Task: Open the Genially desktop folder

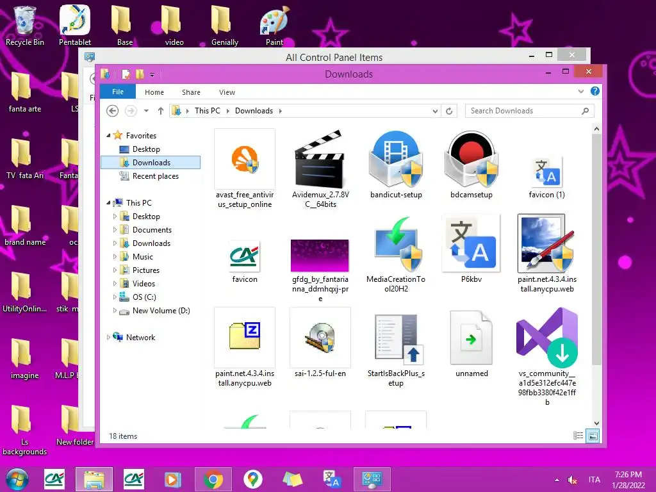Action: click(225, 26)
